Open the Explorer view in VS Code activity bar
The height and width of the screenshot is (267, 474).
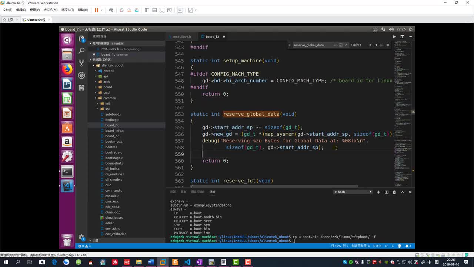tap(81, 39)
